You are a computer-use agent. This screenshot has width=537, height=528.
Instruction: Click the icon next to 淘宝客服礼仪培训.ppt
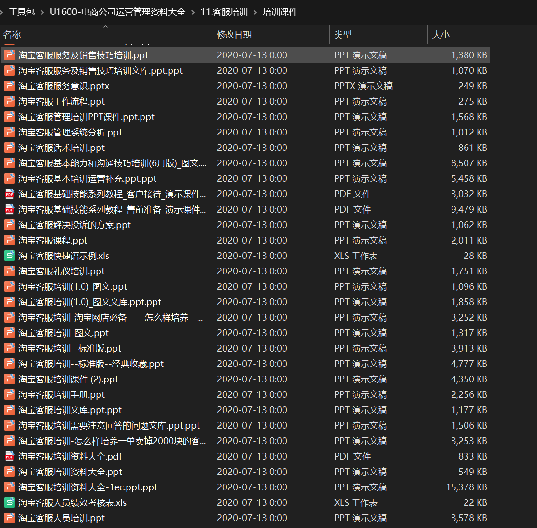click(10, 271)
